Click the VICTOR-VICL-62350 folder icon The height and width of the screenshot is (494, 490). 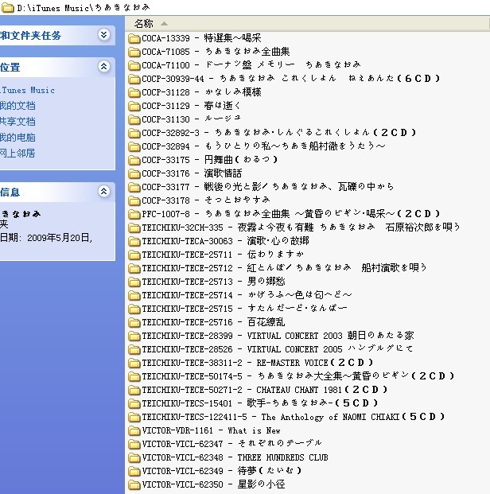(x=134, y=485)
